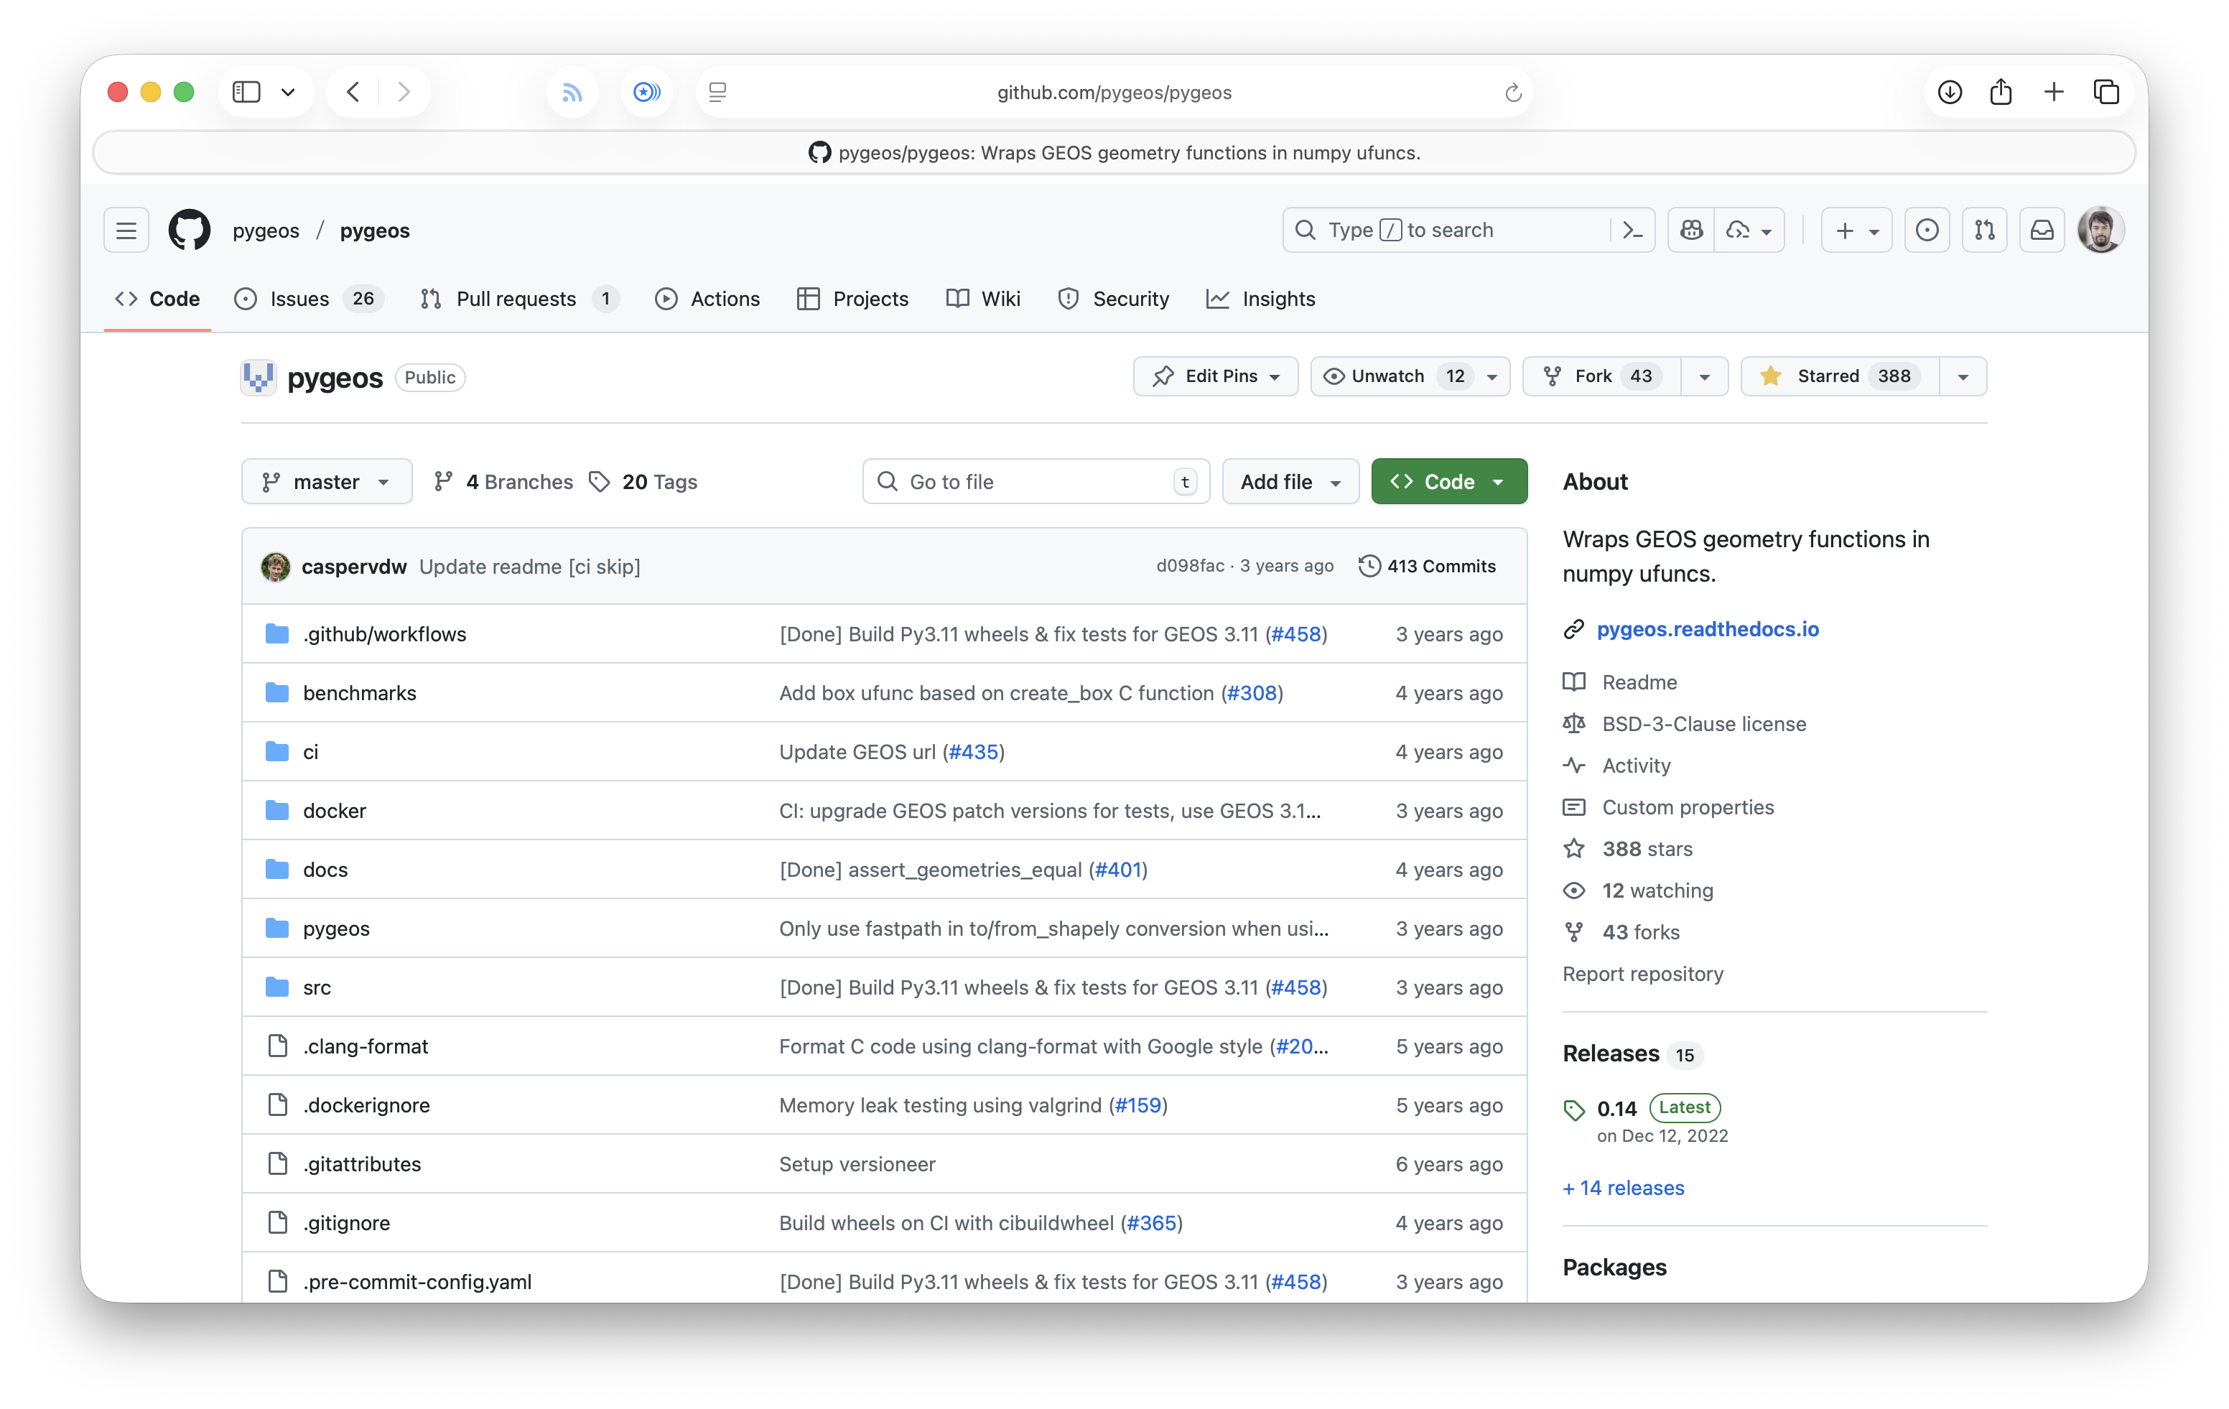This screenshot has width=2229, height=1409.
Task: Click the GitHub Octocat logo
Action: pos(189,231)
